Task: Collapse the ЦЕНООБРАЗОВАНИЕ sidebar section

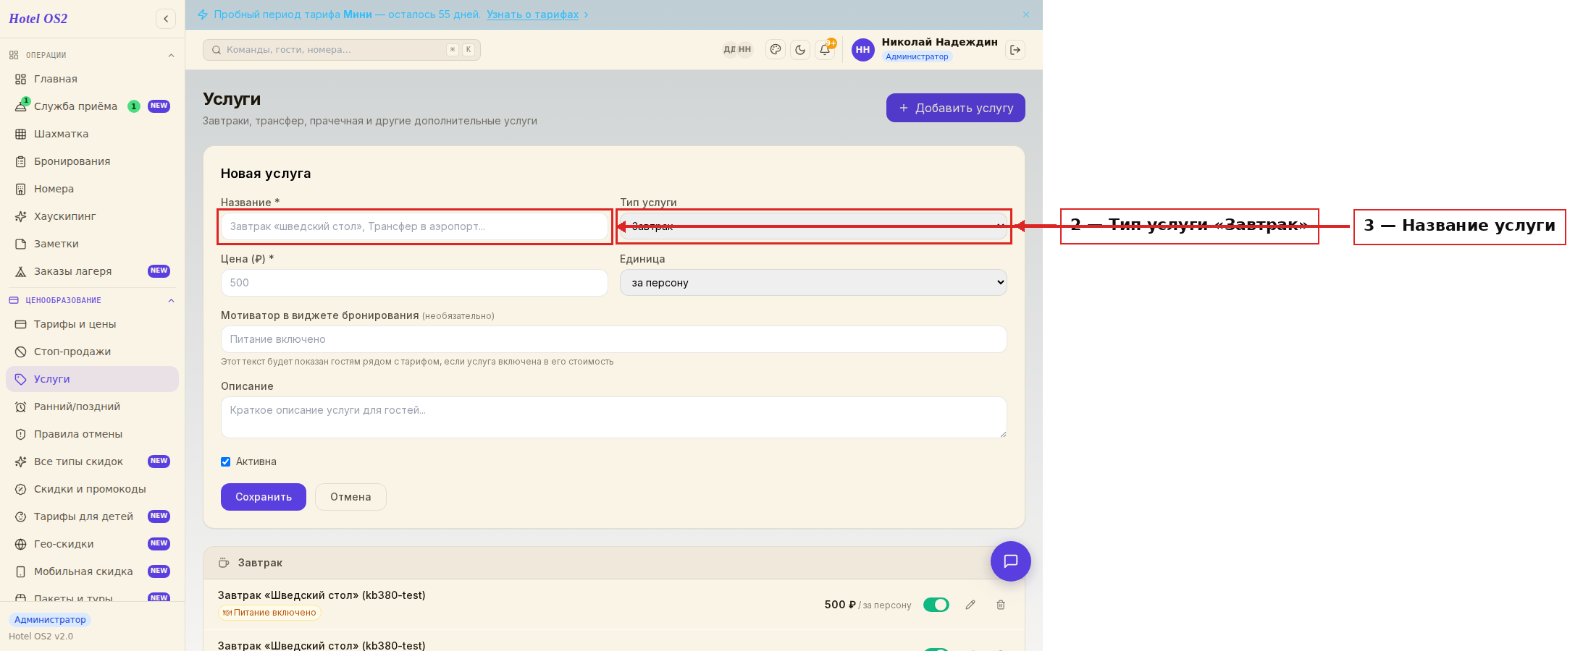Action: click(171, 300)
